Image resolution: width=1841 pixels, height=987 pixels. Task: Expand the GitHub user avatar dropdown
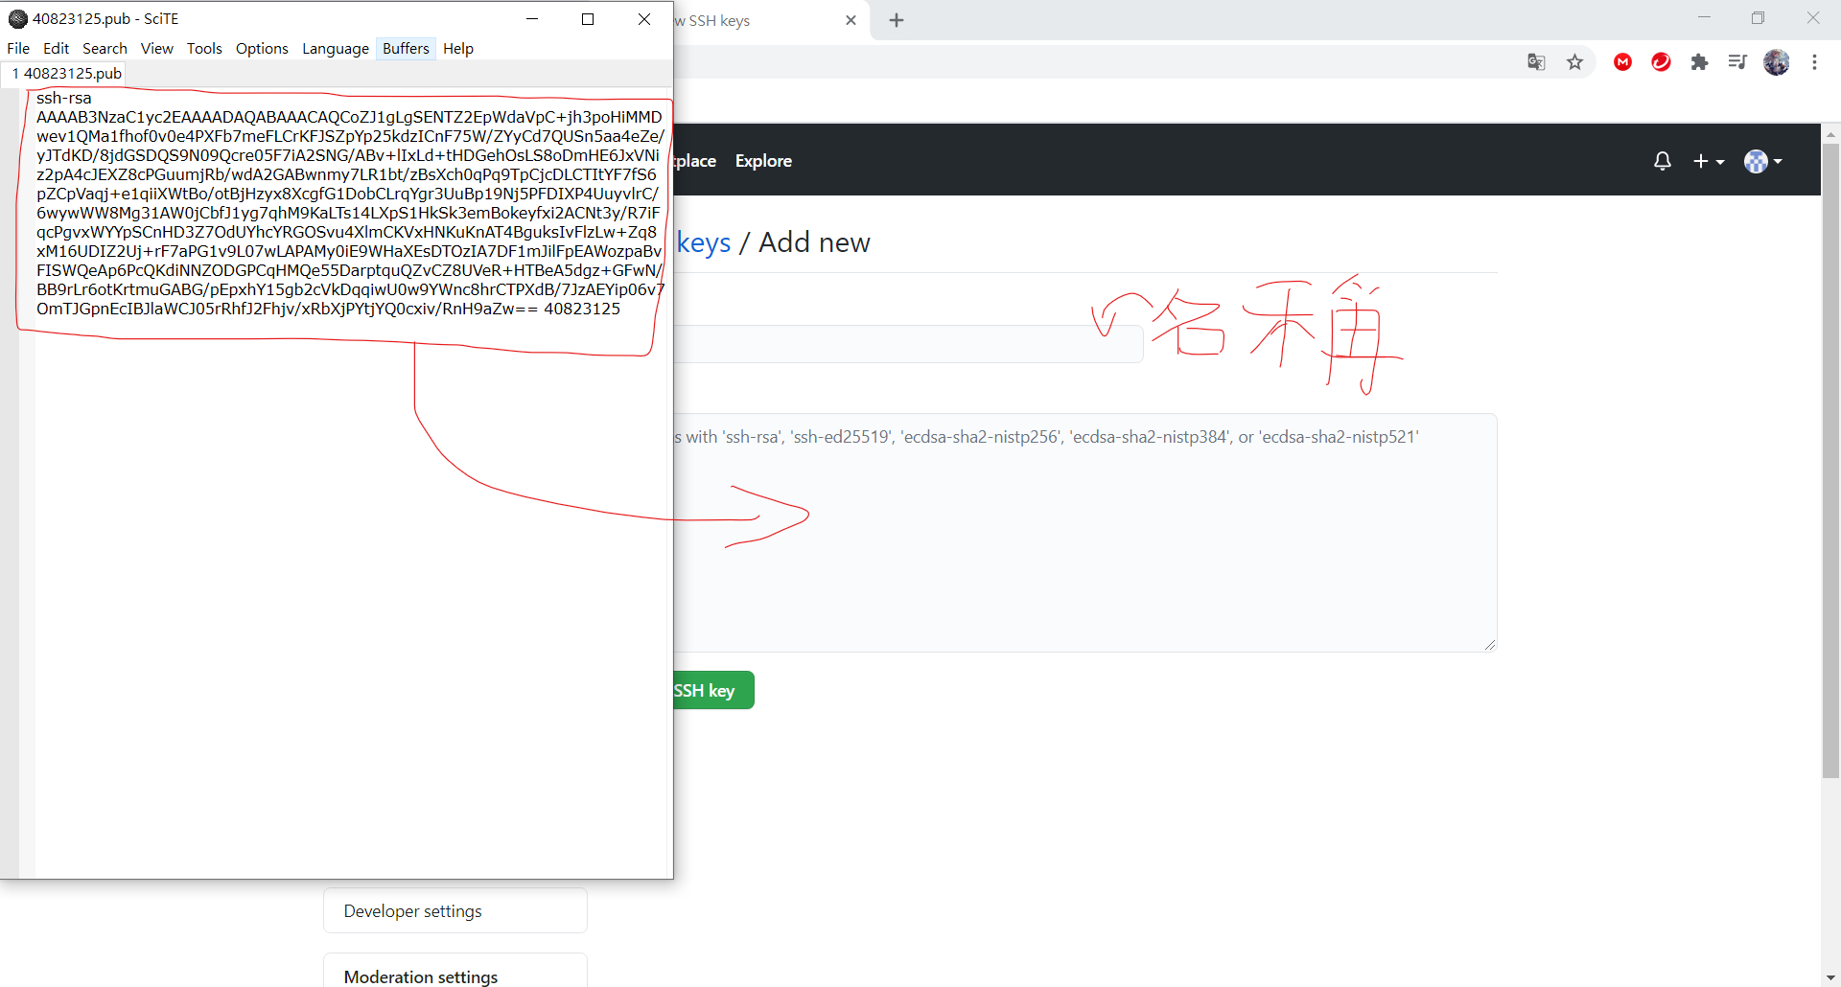click(1762, 161)
